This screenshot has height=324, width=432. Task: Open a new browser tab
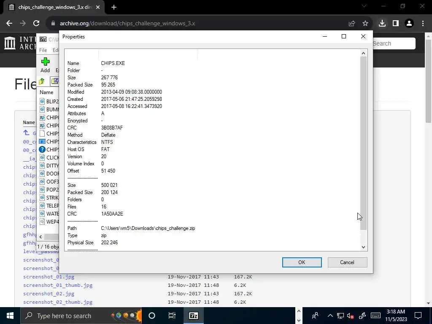pyautogui.click(x=114, y=7)
